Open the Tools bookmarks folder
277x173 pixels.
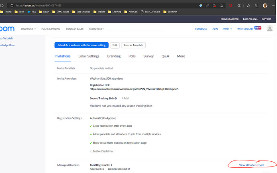(19, 12)
